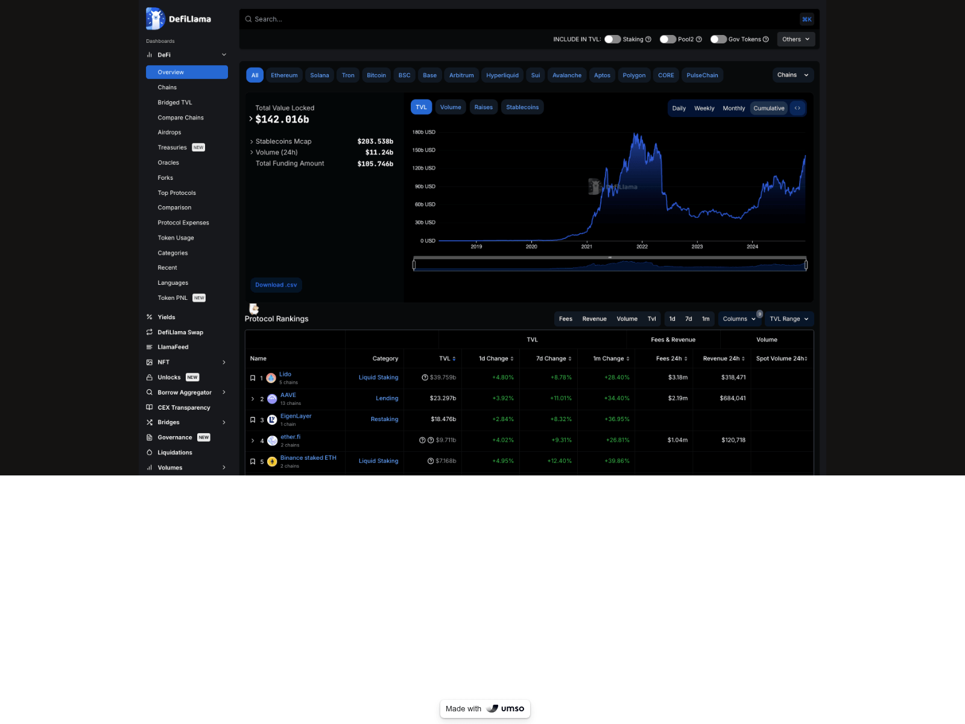The image size is (965, 724).
Task: Open the TVL Range dropdown
Action: (789, 319)
